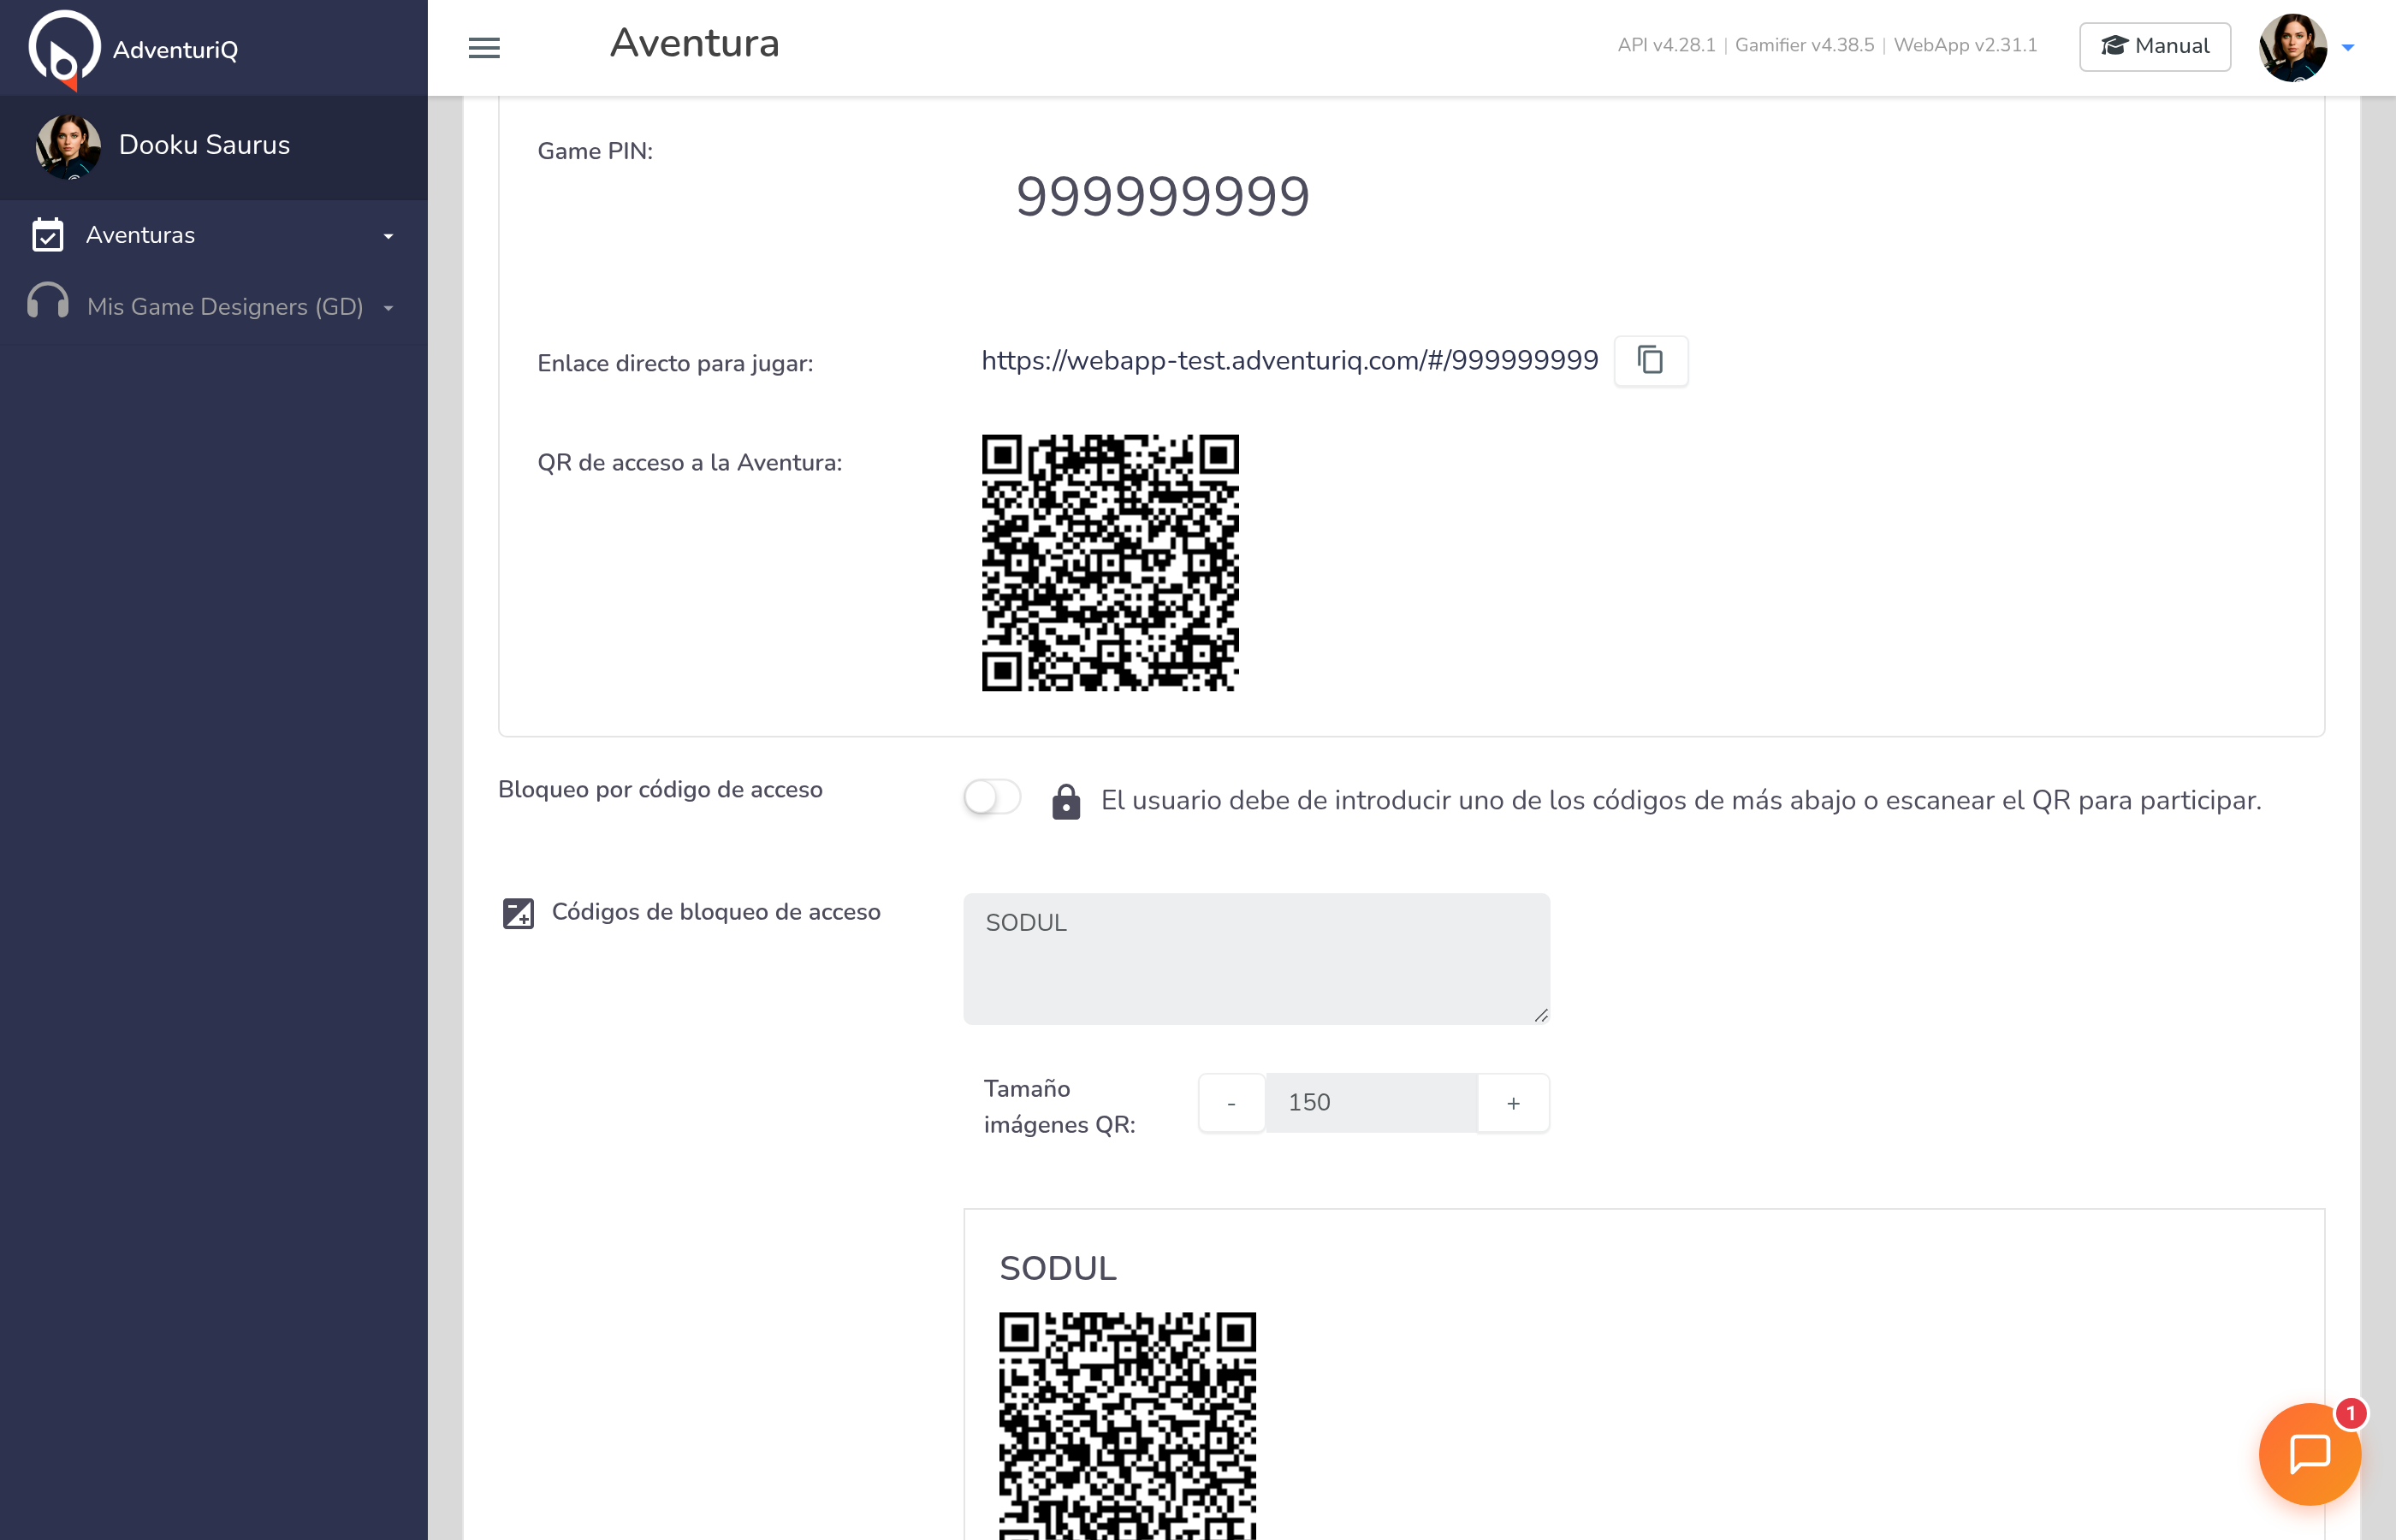
Task: Click the Dooku Saurus user name
Action: click(x=204, y=145)
